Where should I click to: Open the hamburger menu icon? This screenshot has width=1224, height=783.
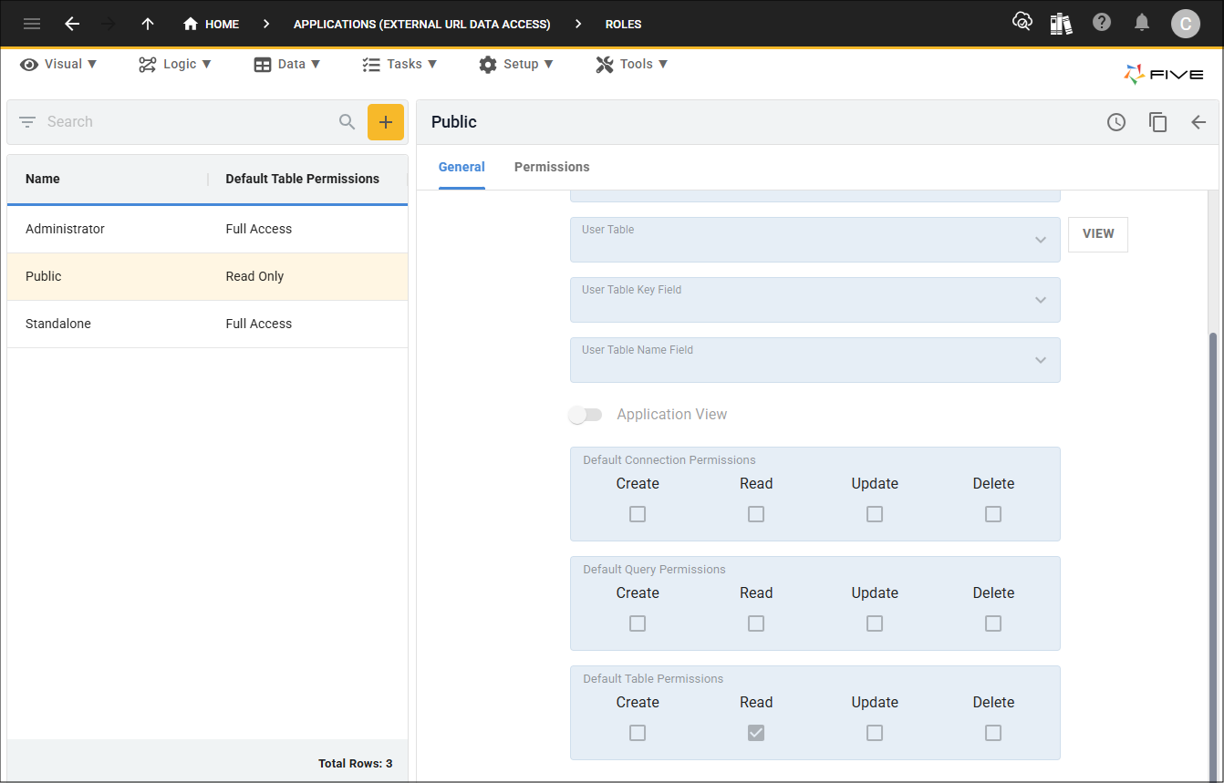32,24
